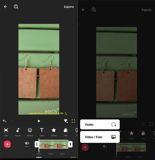Screen dimensions: 155x160
Task: Choose Video / Foto from the popup menu
Action: click(x=100, y=137)
